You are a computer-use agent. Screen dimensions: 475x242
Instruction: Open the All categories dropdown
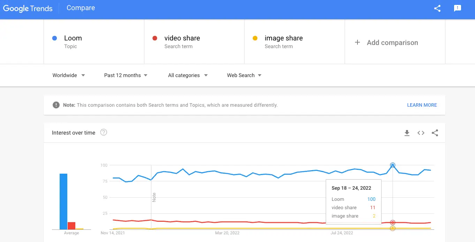click(x=188, y=75)
